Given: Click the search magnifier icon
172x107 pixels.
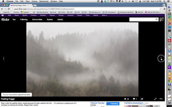Looking at the screenshot, I should point(157,20).
